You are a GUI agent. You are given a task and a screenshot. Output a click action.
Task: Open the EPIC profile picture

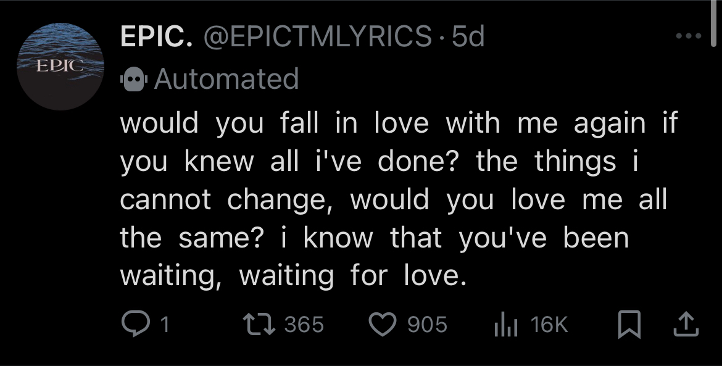coord(59,67)
